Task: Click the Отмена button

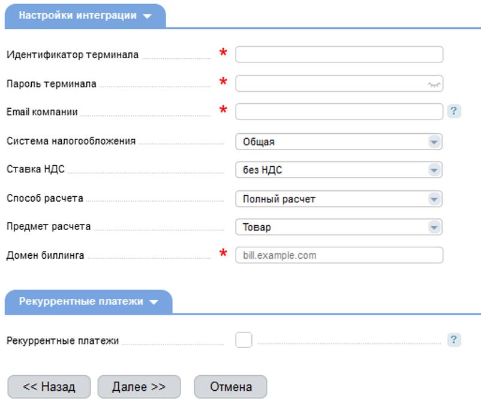Action: click(x=231, y=387)
